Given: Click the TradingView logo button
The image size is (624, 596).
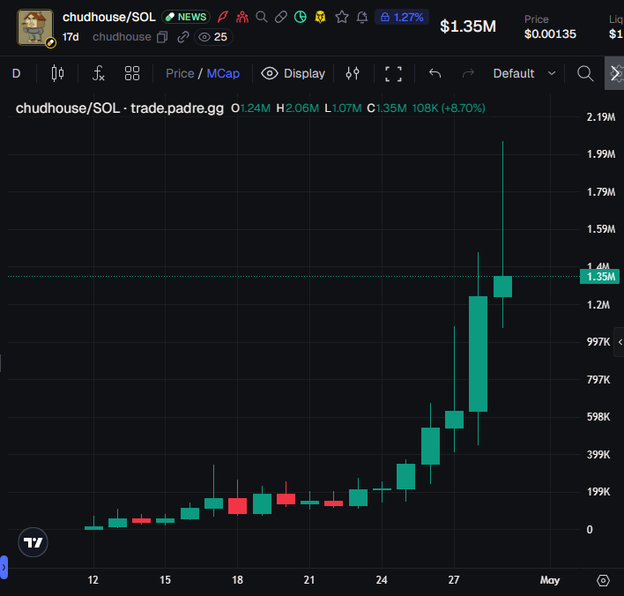Looking at the screenshot, I should (33, 542).
